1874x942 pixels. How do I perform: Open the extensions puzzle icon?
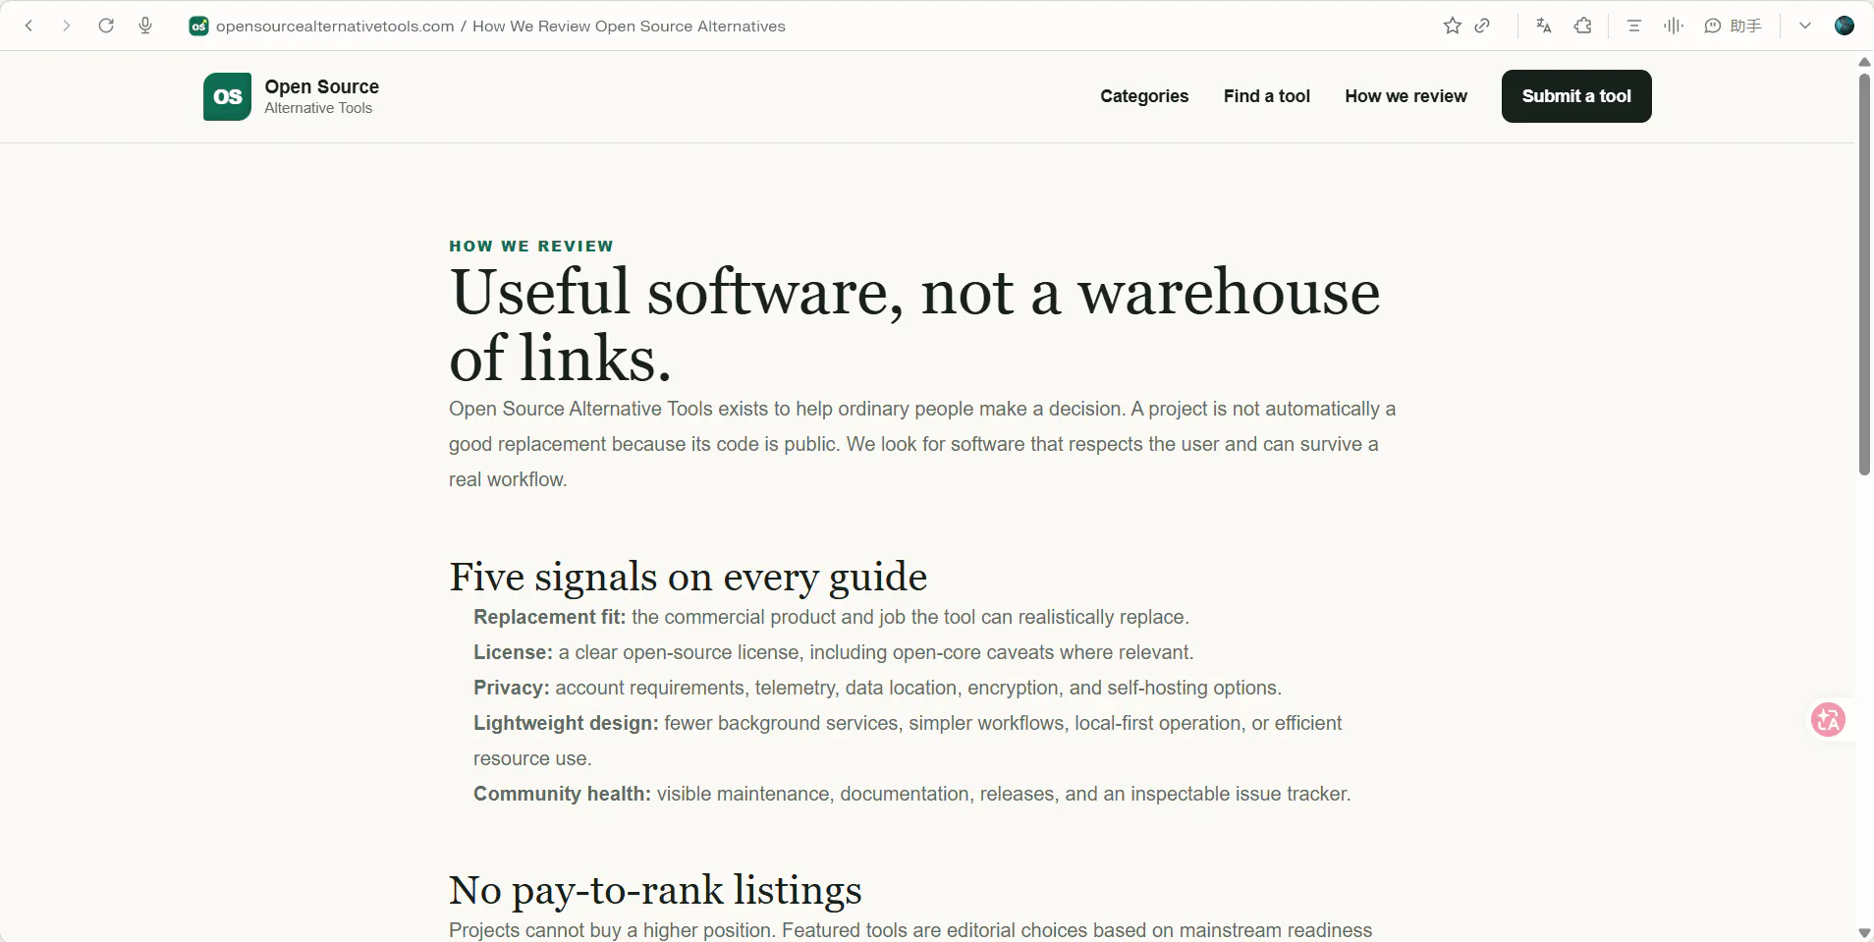(1582, 26)
